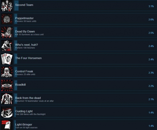Screen dimensions: 157x130
Task: Click the Control Freak achievement icon
Action: tap(7, 72)
